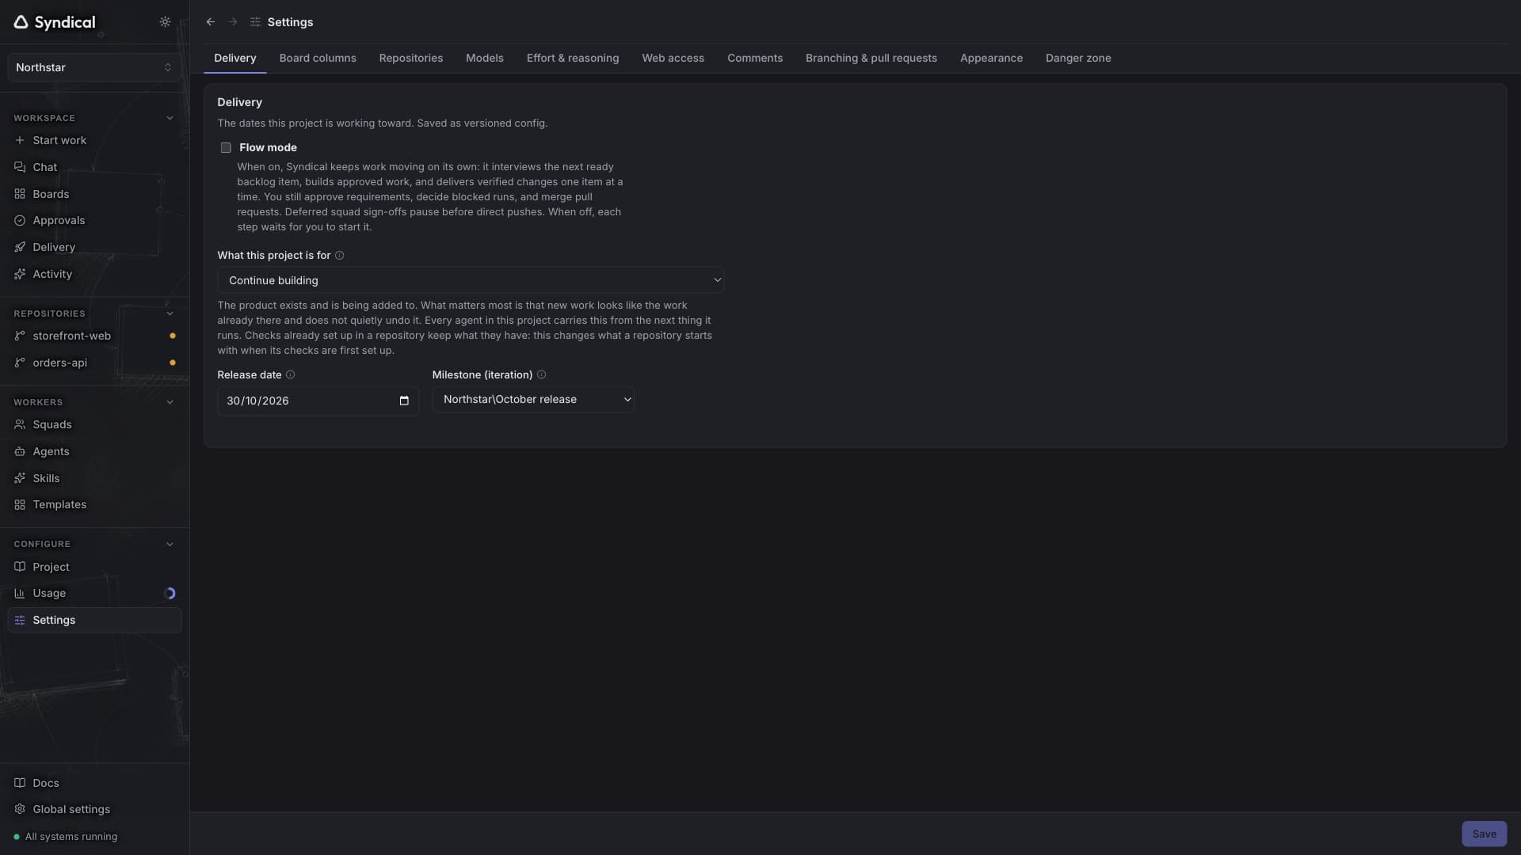
Task: Go forward with the right arrow
Action: (233, 22)
